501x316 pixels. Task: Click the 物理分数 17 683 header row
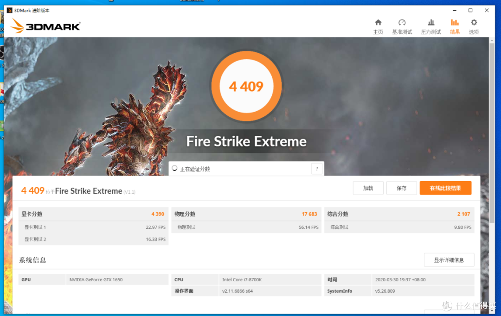(x=246, y=214)
